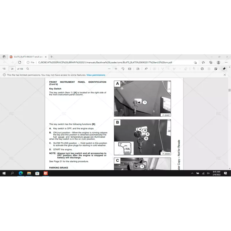Launch Adobe Acrobat from the taskbar
Image resolution: width=231 pixels, height=231 pixels.
[x=46, y=173]
